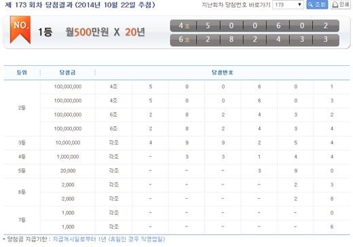353x247 pixels.
Task: Click the 2등 rank cell
Action: pyautogui.click(x=22, y=108)
